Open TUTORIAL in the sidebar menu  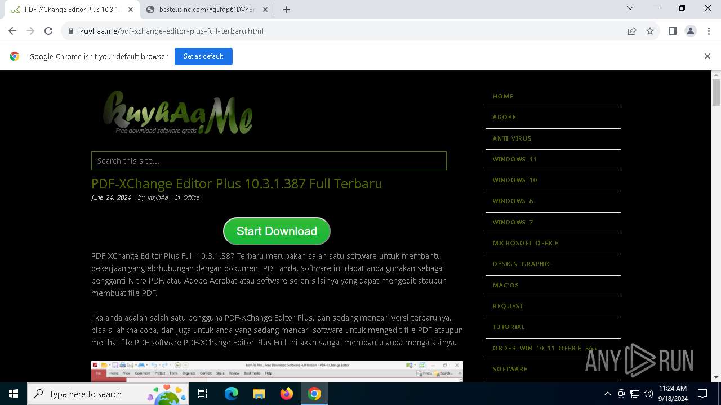click(509, 327)
